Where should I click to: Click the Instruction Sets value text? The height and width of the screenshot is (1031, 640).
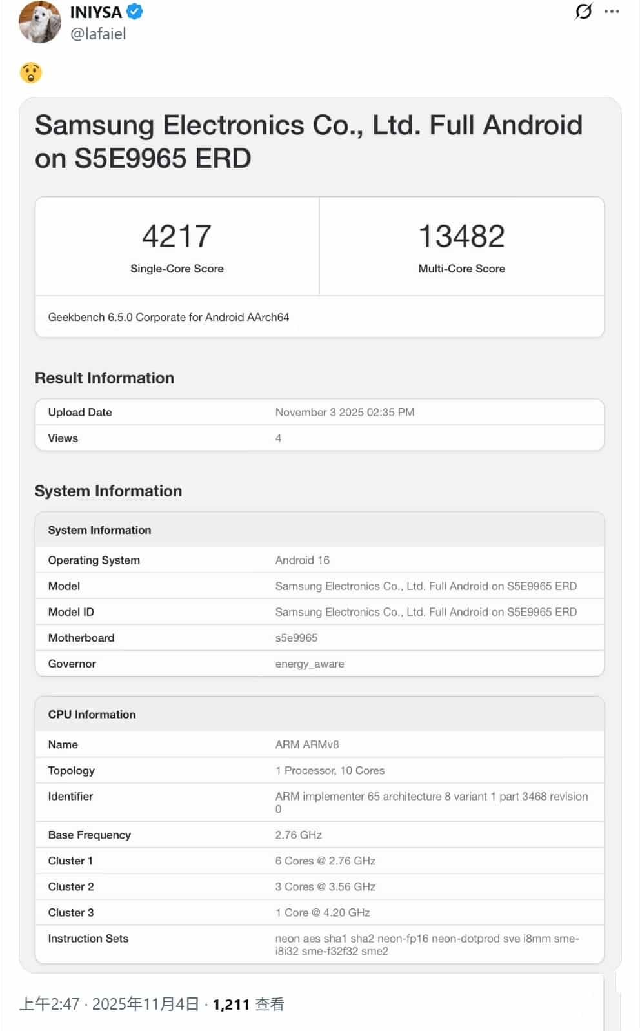pyautogui.click(x=426, y=944)
